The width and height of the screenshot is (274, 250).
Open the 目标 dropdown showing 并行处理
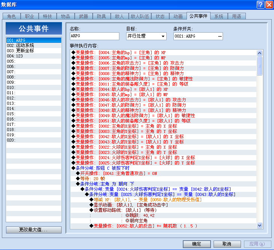[x=146, y=36]
